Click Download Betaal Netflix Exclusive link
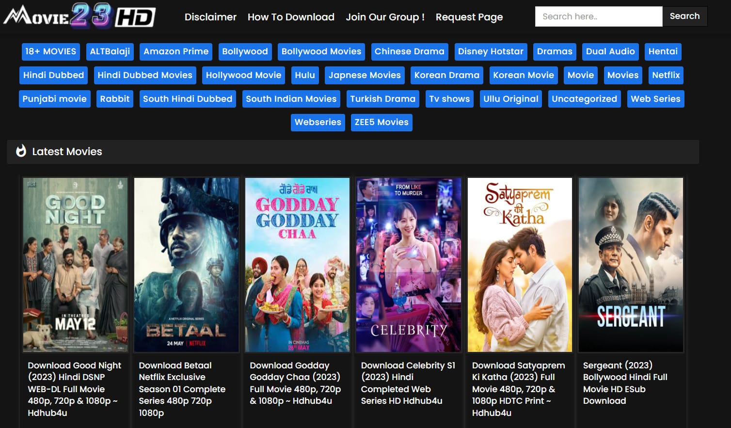The height and width of the screenshot is (428, 731). click(182, 389)
